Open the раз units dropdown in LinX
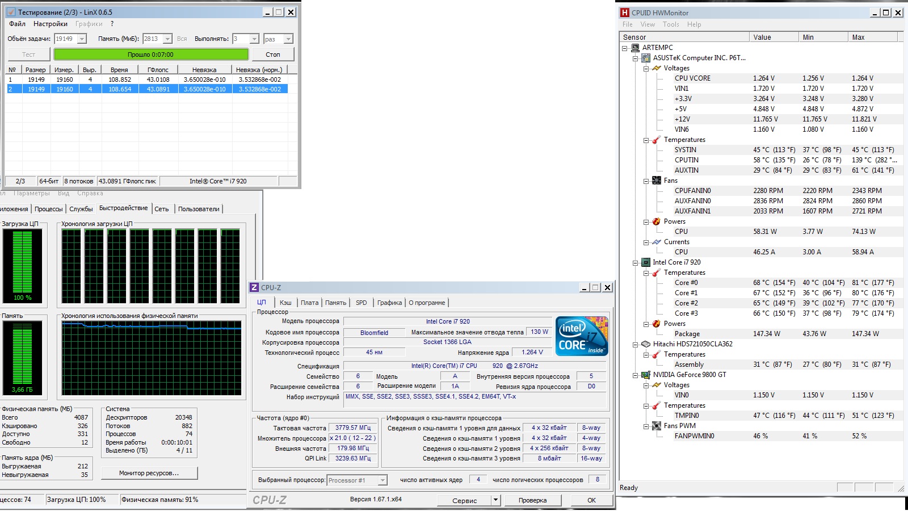The image size is (908, 511). point(288,39)
